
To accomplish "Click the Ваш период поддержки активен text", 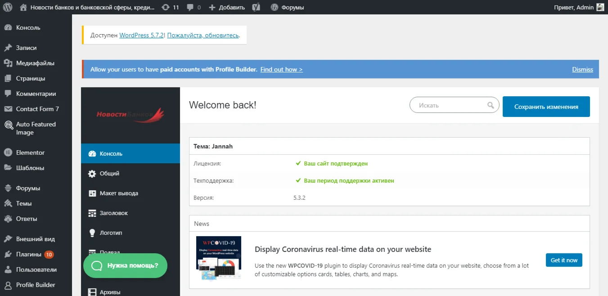I will tap(349, 181).
